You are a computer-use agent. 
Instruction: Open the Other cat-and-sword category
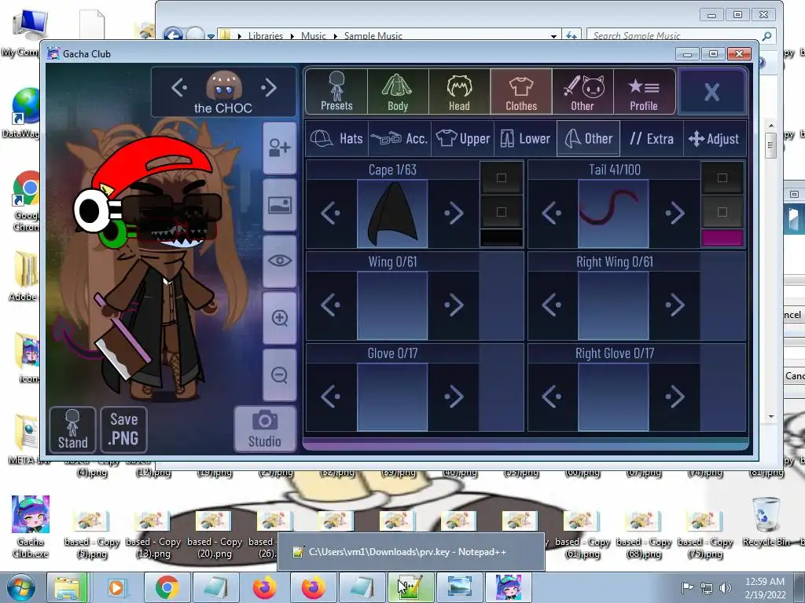pos(583,91)
